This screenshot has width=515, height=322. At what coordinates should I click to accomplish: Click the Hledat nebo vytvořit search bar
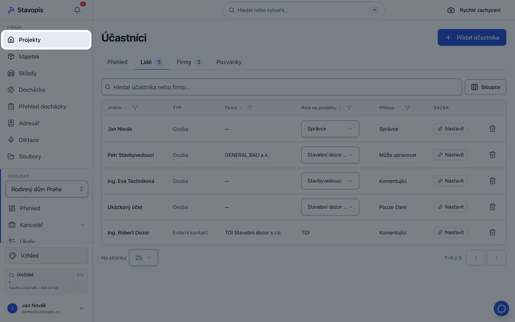click(304, 10)
